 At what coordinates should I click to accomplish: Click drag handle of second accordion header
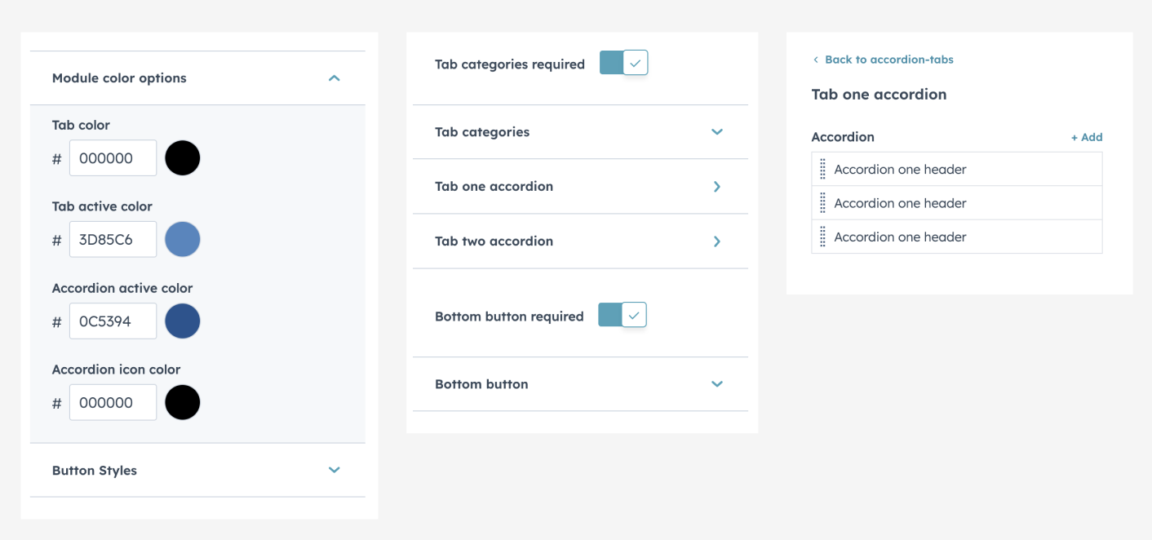click(x=822, y=203)
